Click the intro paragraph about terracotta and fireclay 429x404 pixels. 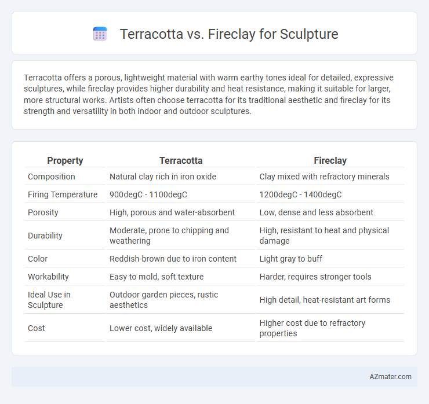click(x=209, y=94)
